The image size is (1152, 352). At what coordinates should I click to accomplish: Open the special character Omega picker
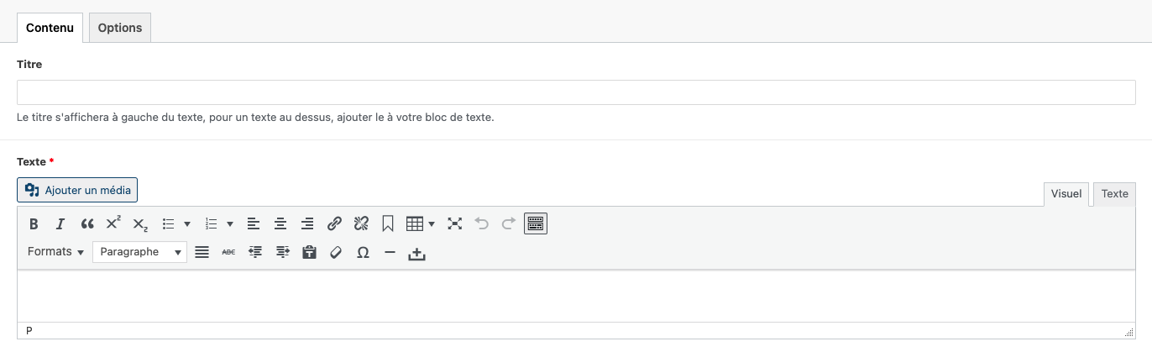pyautogui.click(x=363, y=252)
